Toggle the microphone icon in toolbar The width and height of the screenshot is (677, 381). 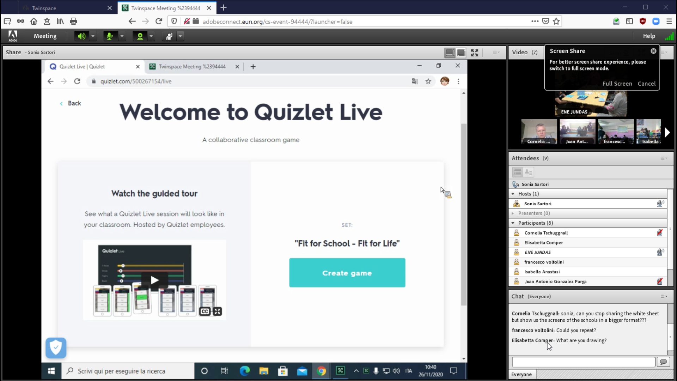click(x=110, y=36)
